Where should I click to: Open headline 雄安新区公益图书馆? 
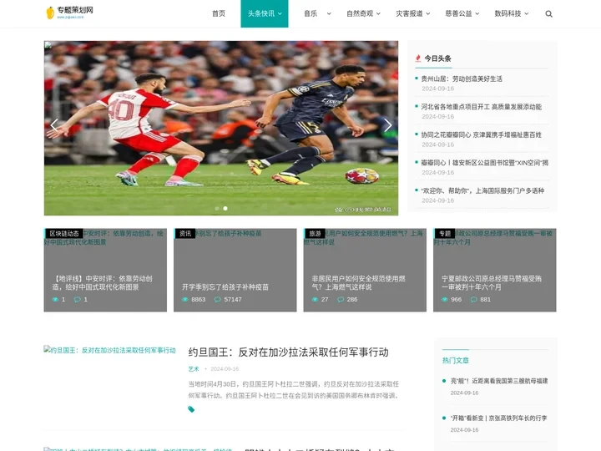point(484,163)
